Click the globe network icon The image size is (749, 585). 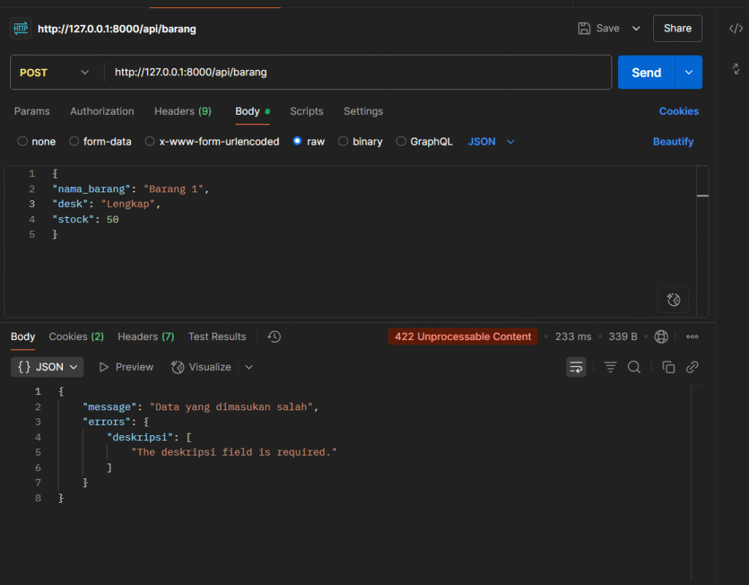click(x=661, y=337)
